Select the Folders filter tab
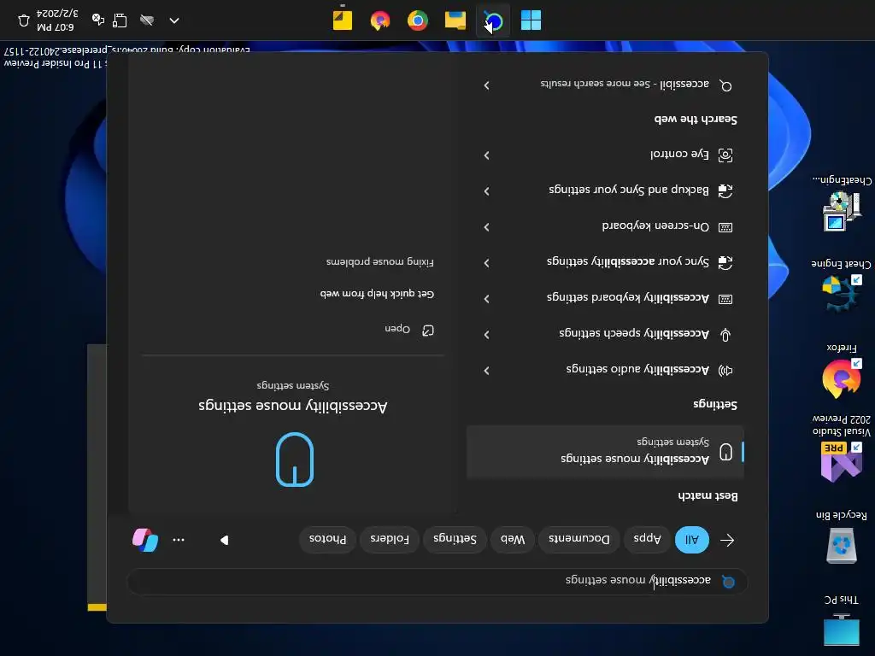The width and height of the screenshot is (875, 656). tap(390, 540)
